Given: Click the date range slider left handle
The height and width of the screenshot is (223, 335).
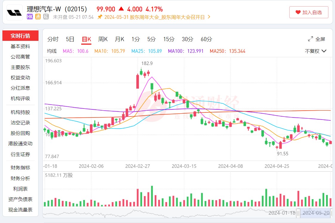Looking at the screenshot, I should pyautogui.click(x=298, y=213).
